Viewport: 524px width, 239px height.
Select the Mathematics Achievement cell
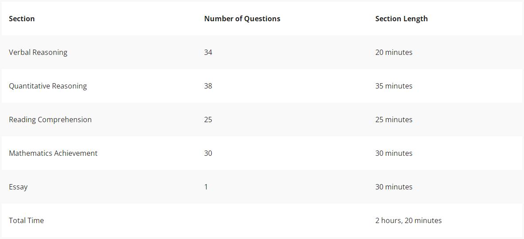(53, 153)
